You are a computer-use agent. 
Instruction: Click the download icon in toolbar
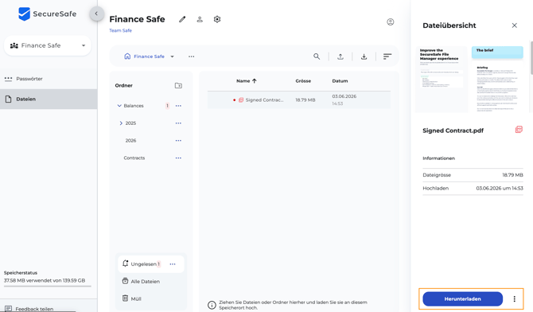click(364, 57)
